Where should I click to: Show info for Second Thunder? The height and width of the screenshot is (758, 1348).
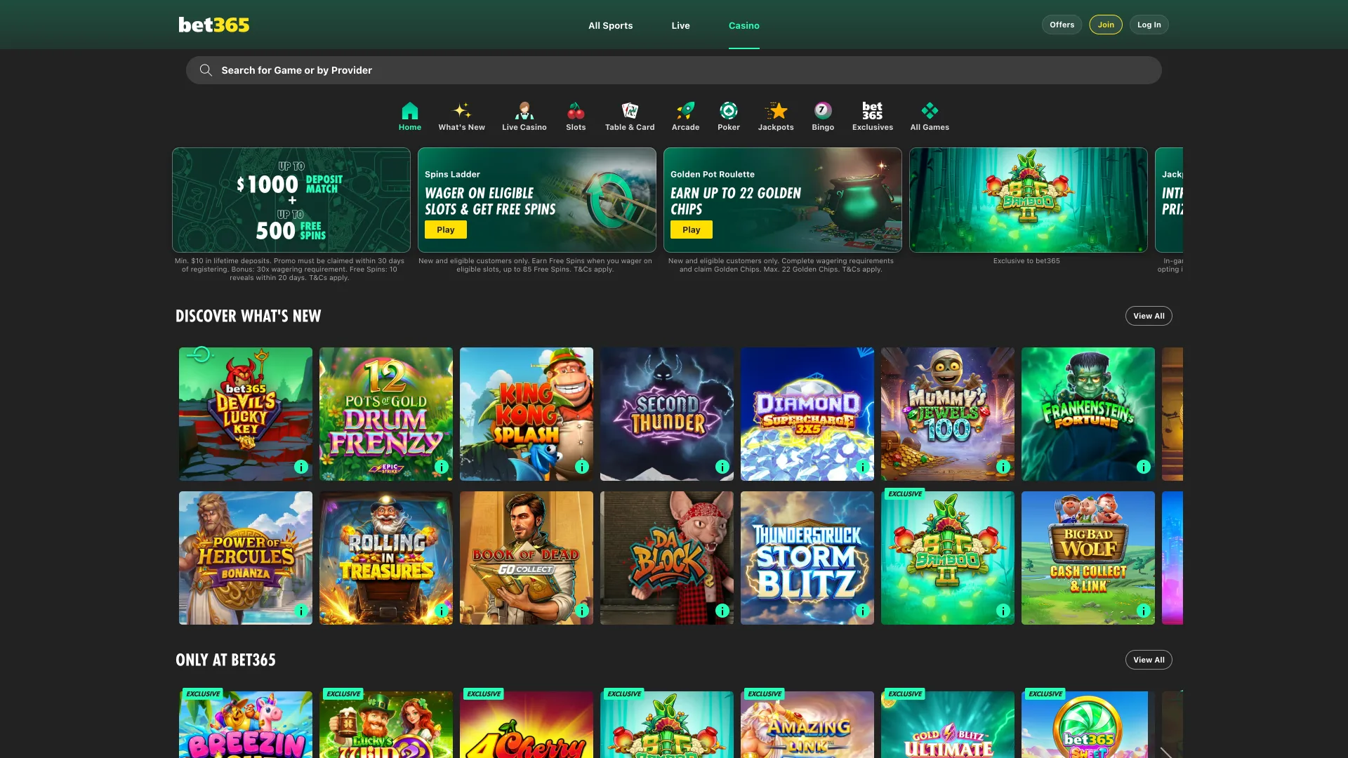(x=722, y=467)
